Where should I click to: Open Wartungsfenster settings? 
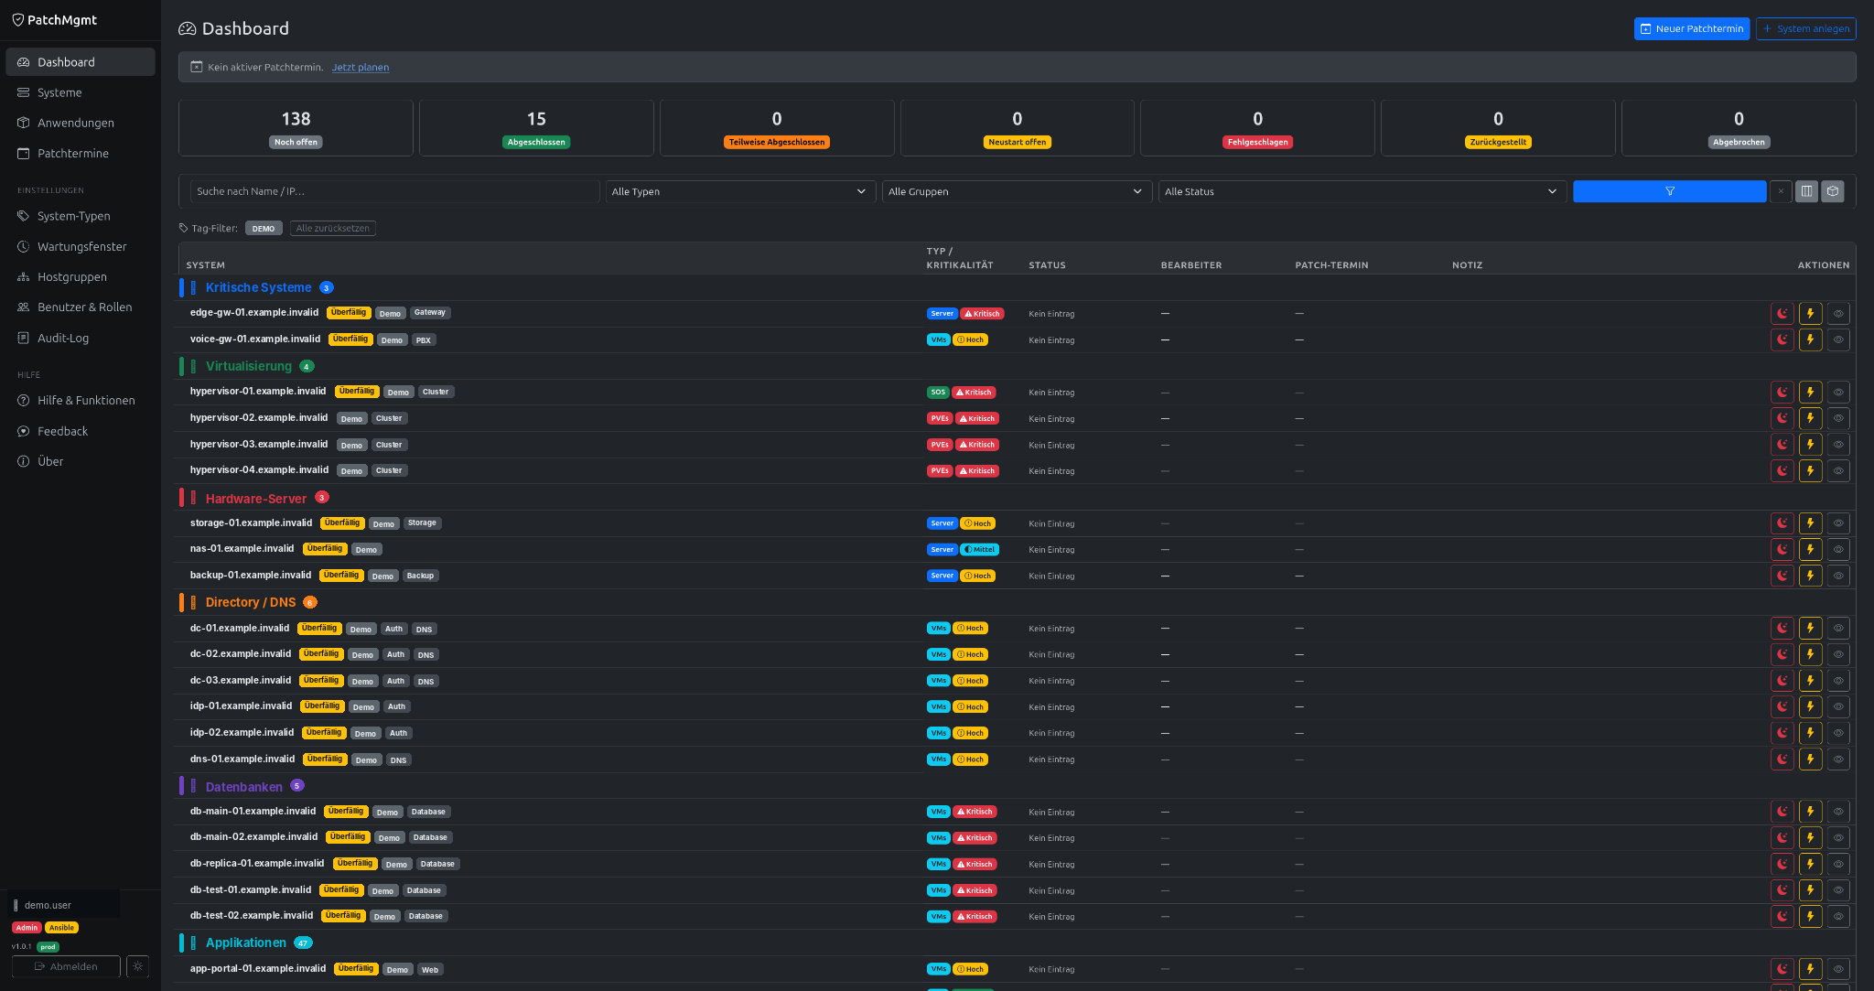(80, 246)
